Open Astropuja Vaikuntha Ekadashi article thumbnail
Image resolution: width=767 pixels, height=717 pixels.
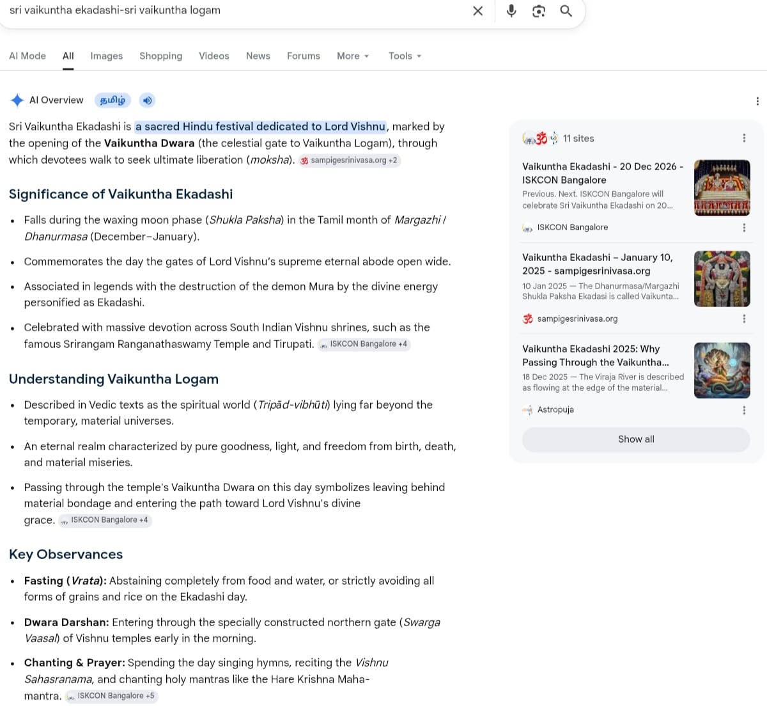[722, 370]
